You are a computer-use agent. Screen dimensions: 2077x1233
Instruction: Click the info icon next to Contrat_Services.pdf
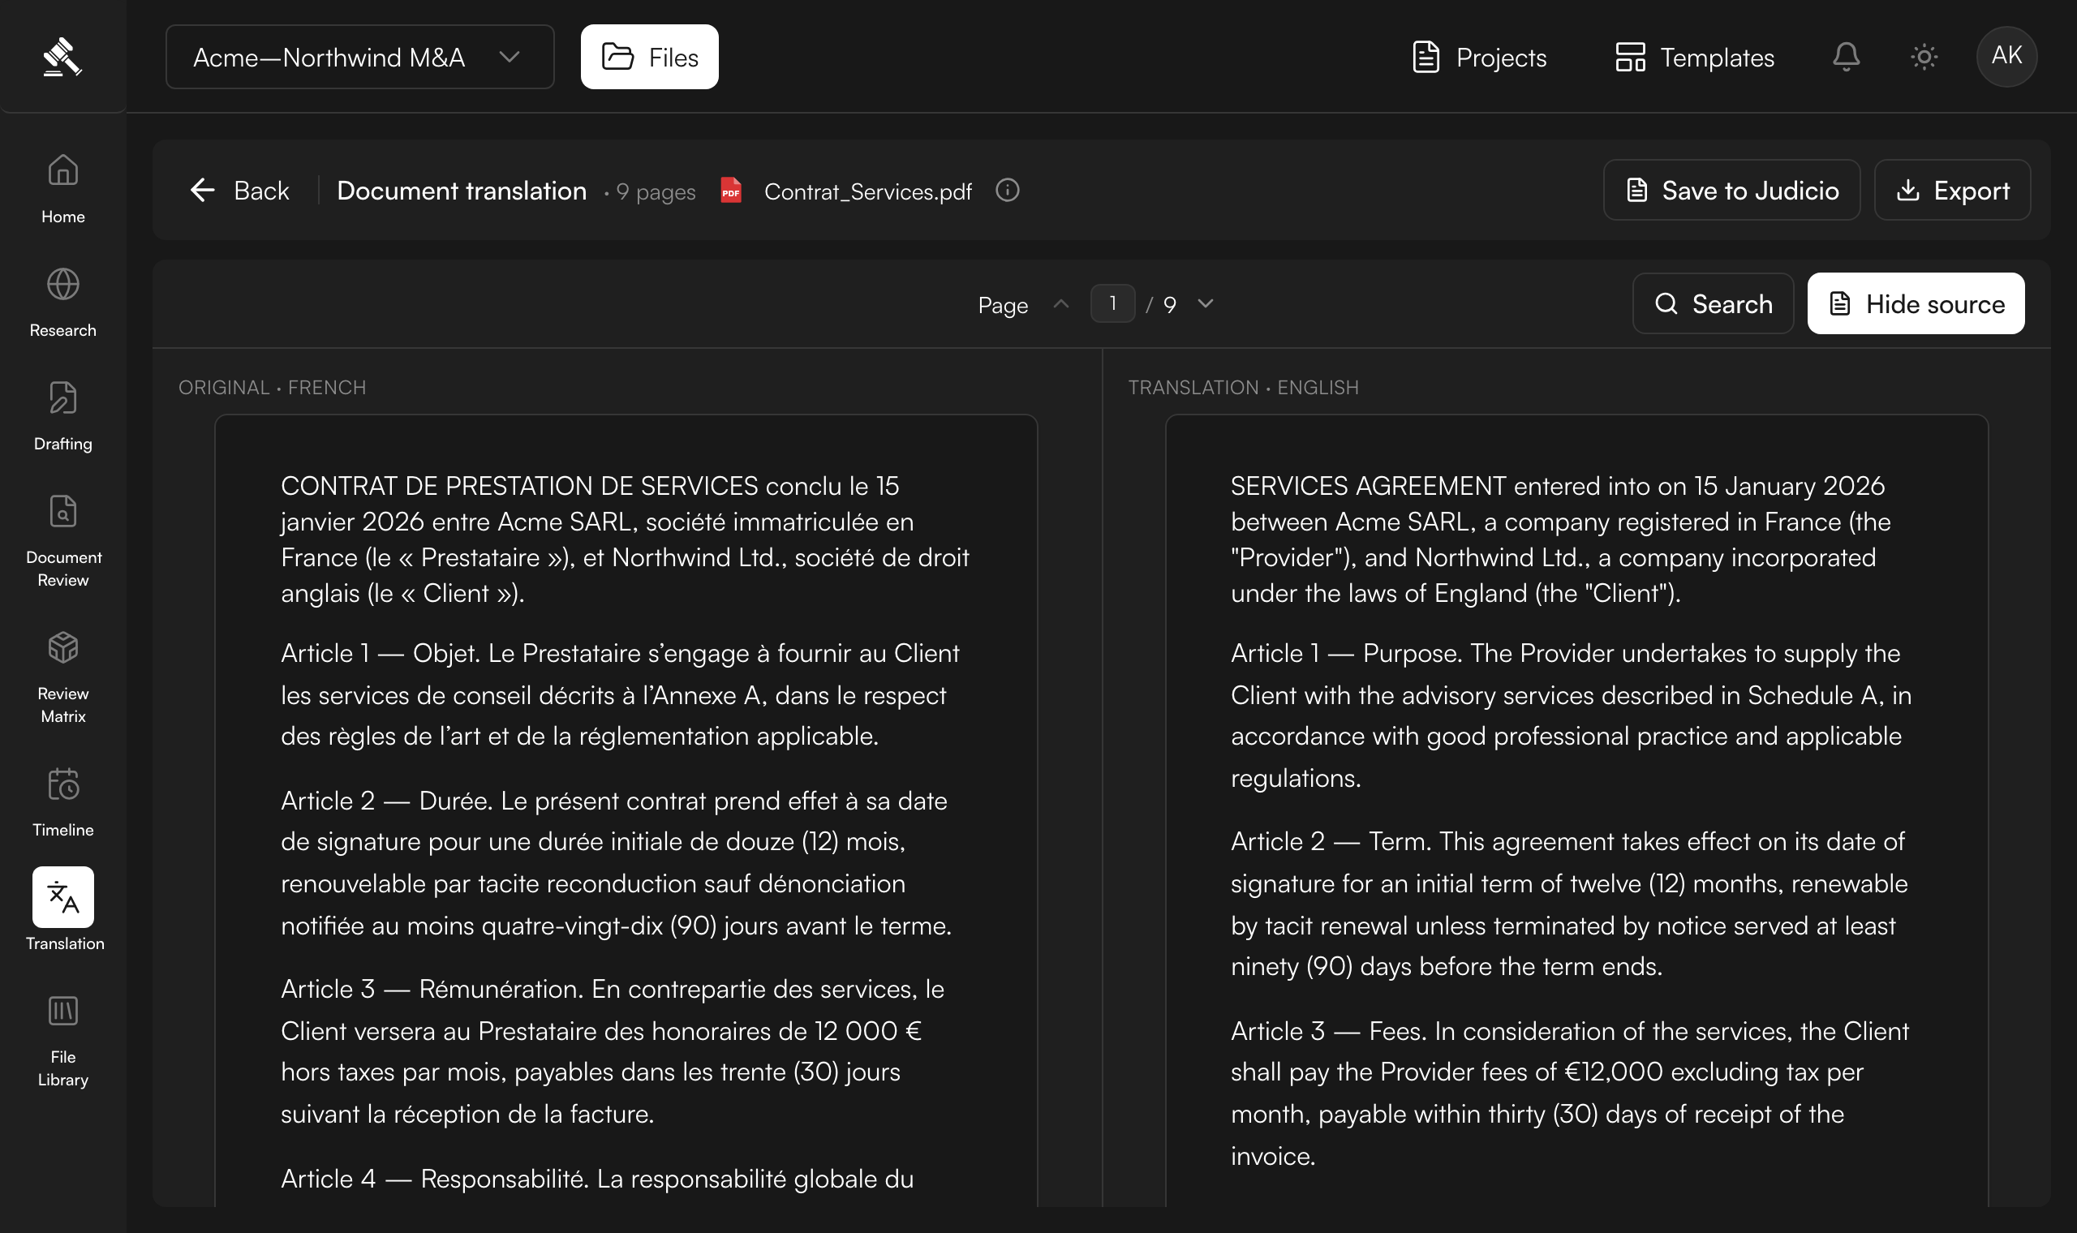pos(1007,191)
